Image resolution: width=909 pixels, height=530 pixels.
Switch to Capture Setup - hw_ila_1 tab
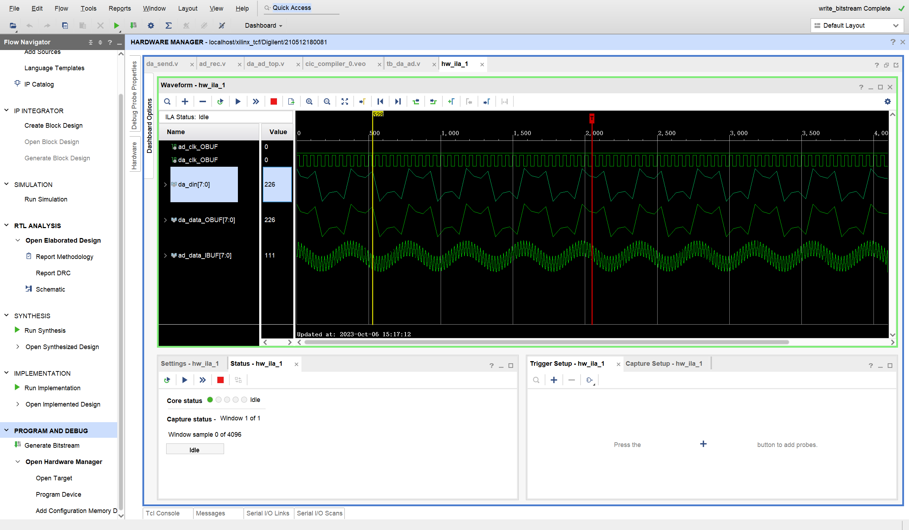coord(664,364)
